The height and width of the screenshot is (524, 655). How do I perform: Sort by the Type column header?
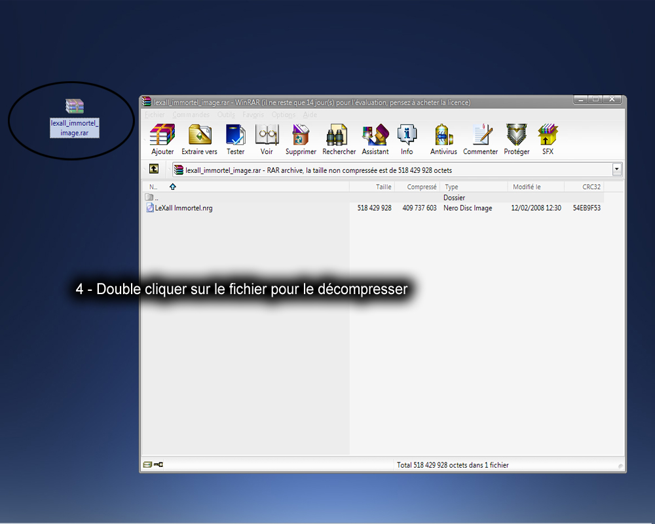[x=474, y=187]
